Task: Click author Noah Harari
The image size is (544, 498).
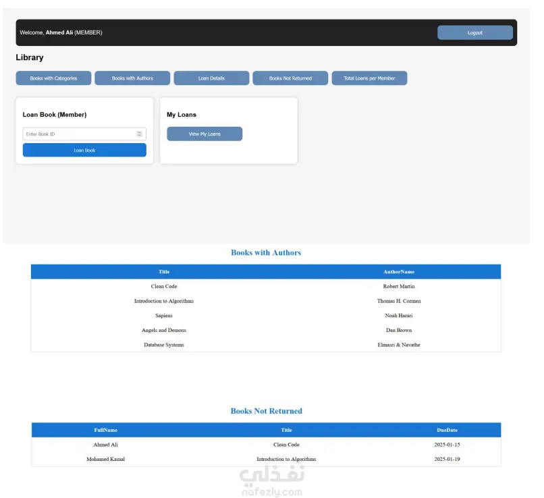Action: tap(399, 316)
